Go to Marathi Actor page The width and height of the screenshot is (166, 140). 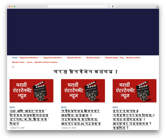[18, 62]
